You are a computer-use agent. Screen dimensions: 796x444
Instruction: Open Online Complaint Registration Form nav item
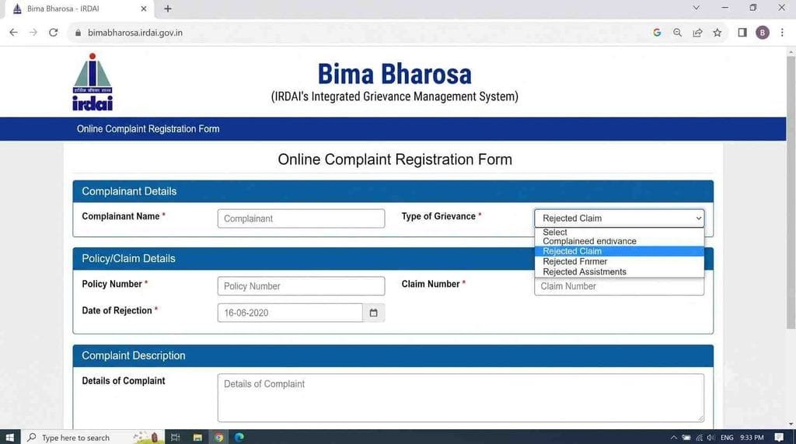pyautogui.click(x=148, y=129)
